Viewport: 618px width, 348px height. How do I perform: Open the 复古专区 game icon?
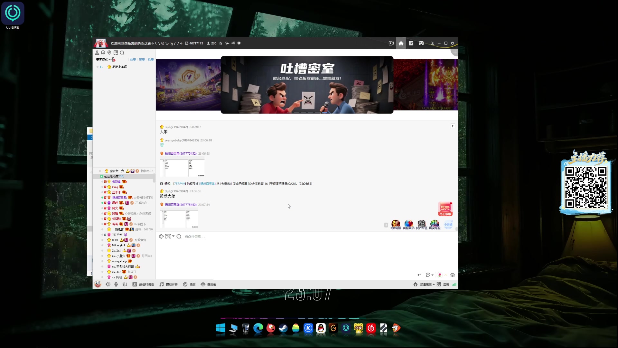422,225
